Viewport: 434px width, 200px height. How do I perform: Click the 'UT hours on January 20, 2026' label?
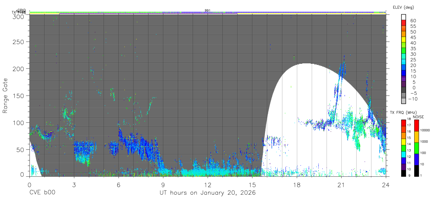click(207, 193)
